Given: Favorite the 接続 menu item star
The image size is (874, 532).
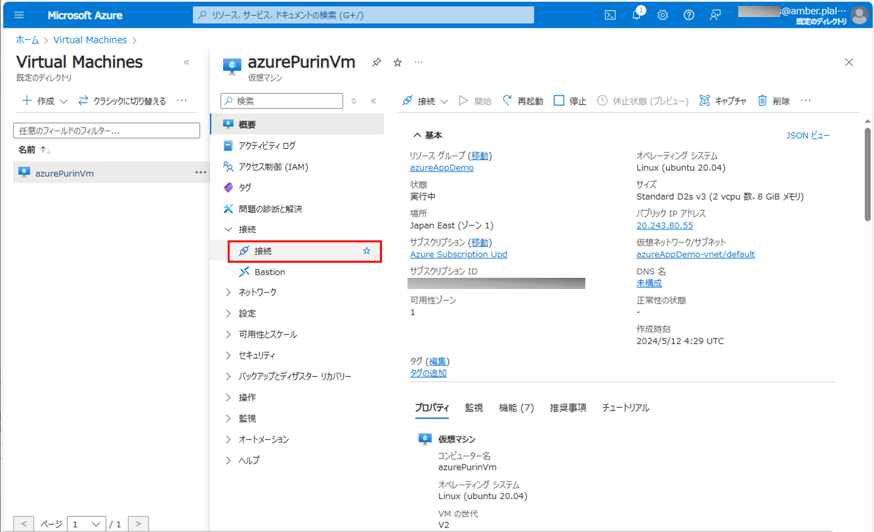Looking at the screenshot, I should [367, 251].
